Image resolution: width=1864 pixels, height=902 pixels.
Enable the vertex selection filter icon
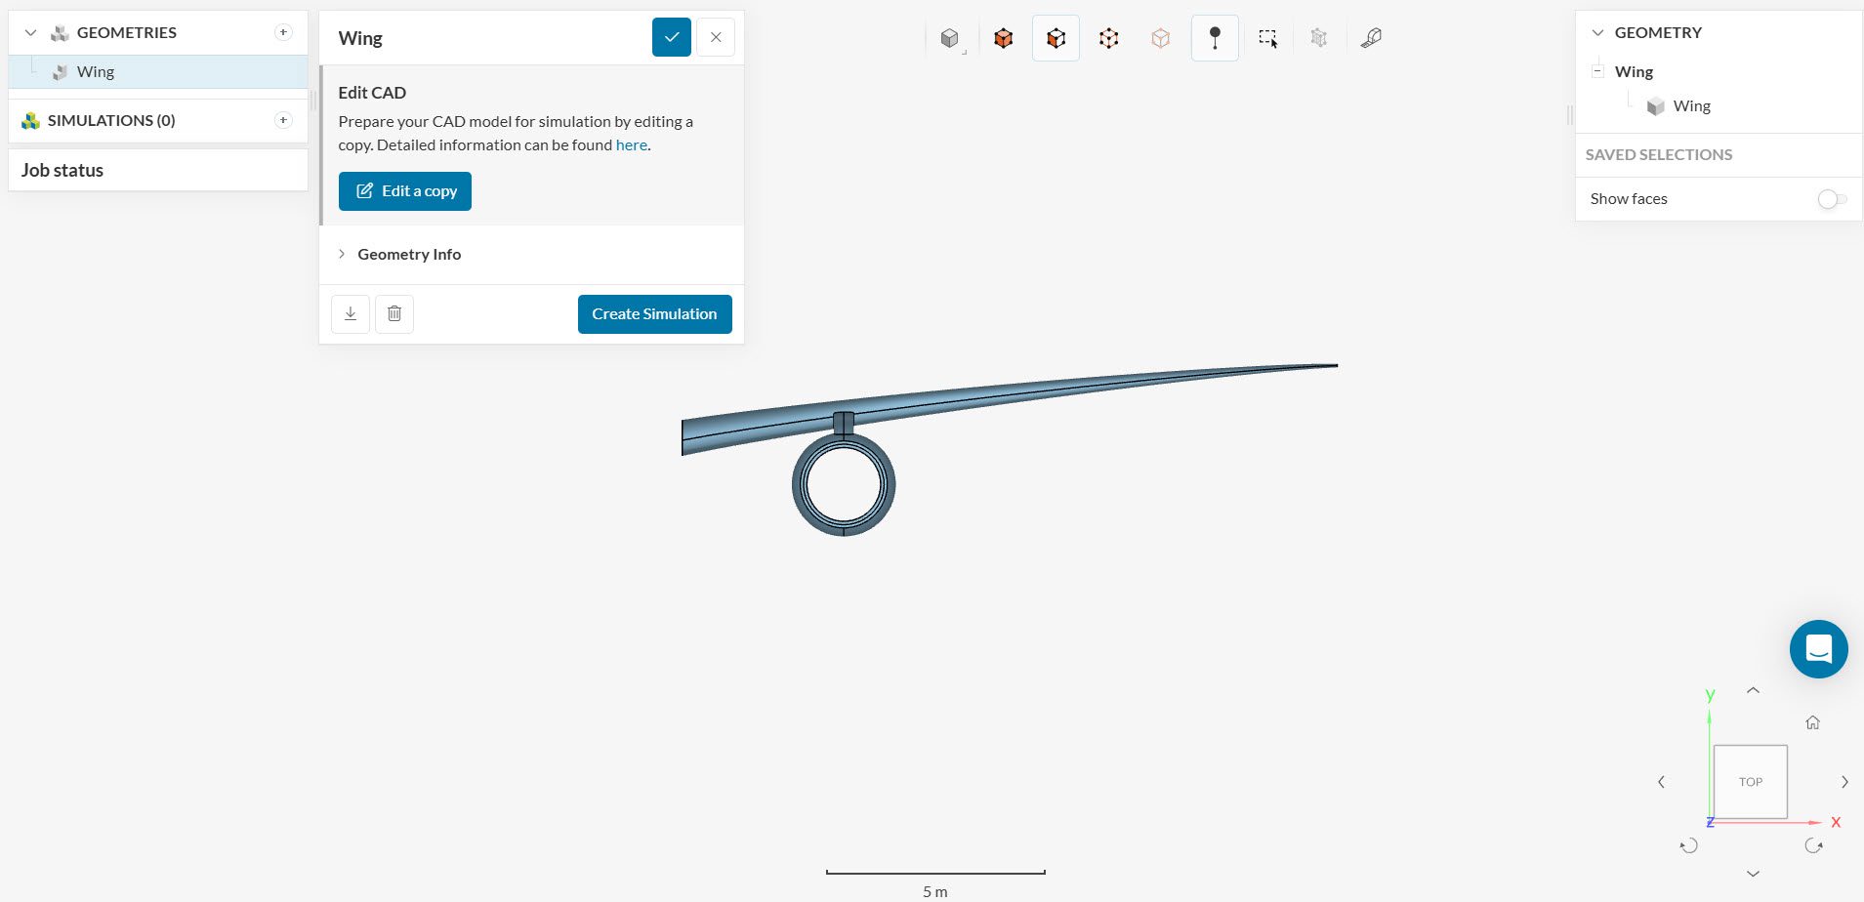point(1107,37)
